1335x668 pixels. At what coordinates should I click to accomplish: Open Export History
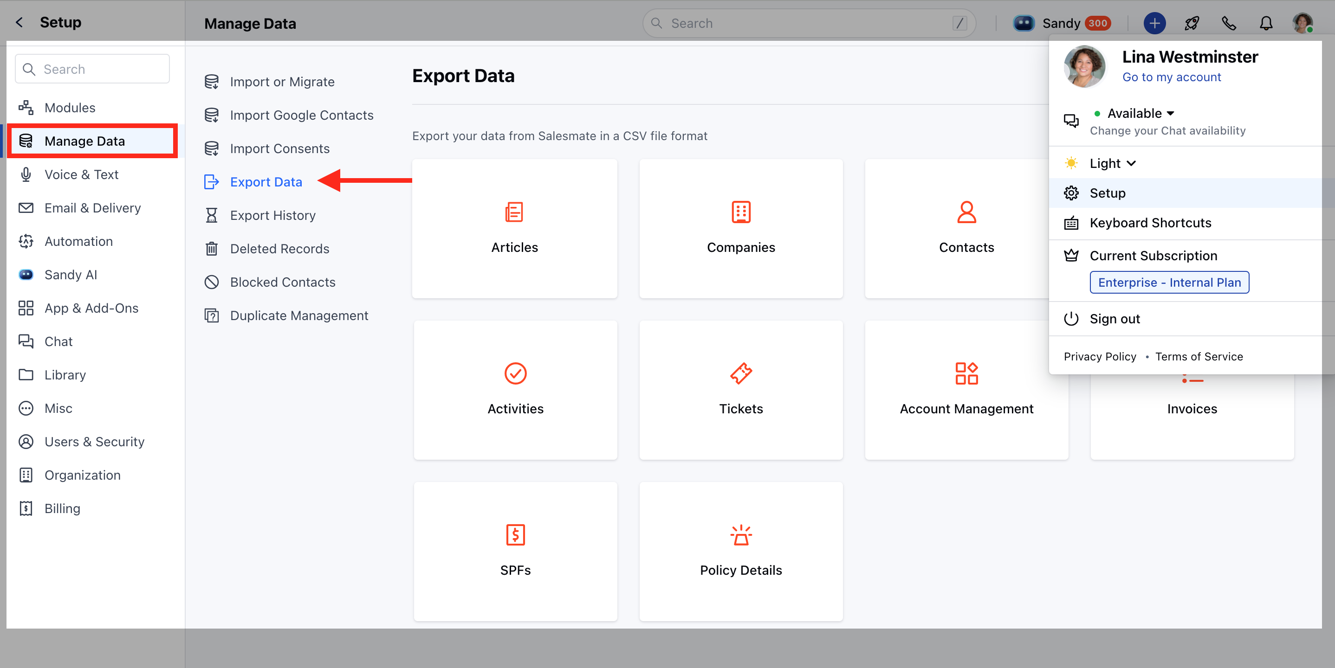click(x=260, y=215)
